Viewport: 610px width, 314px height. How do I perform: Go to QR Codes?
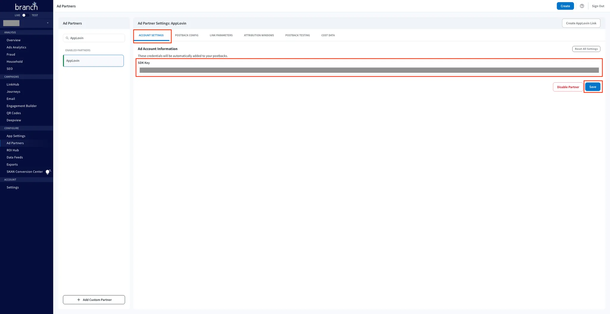[x=14, y=113]
